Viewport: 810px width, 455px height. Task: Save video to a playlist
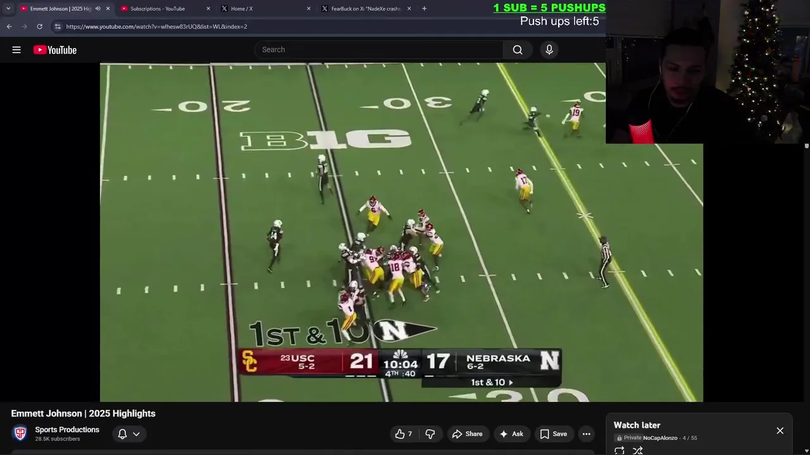coord(554,434)
